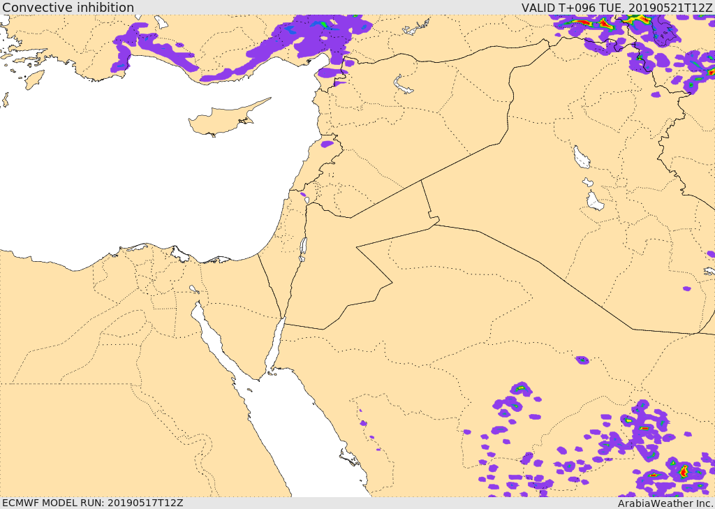The width and height of the screenshot is (715, 509).
Task: Click the red CIN hotspot in the top-right corner
Action: click(x=604, y=22)
